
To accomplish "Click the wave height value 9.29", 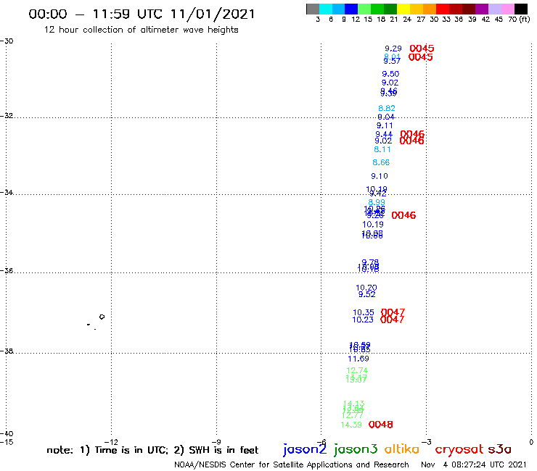I will point(393,49).
